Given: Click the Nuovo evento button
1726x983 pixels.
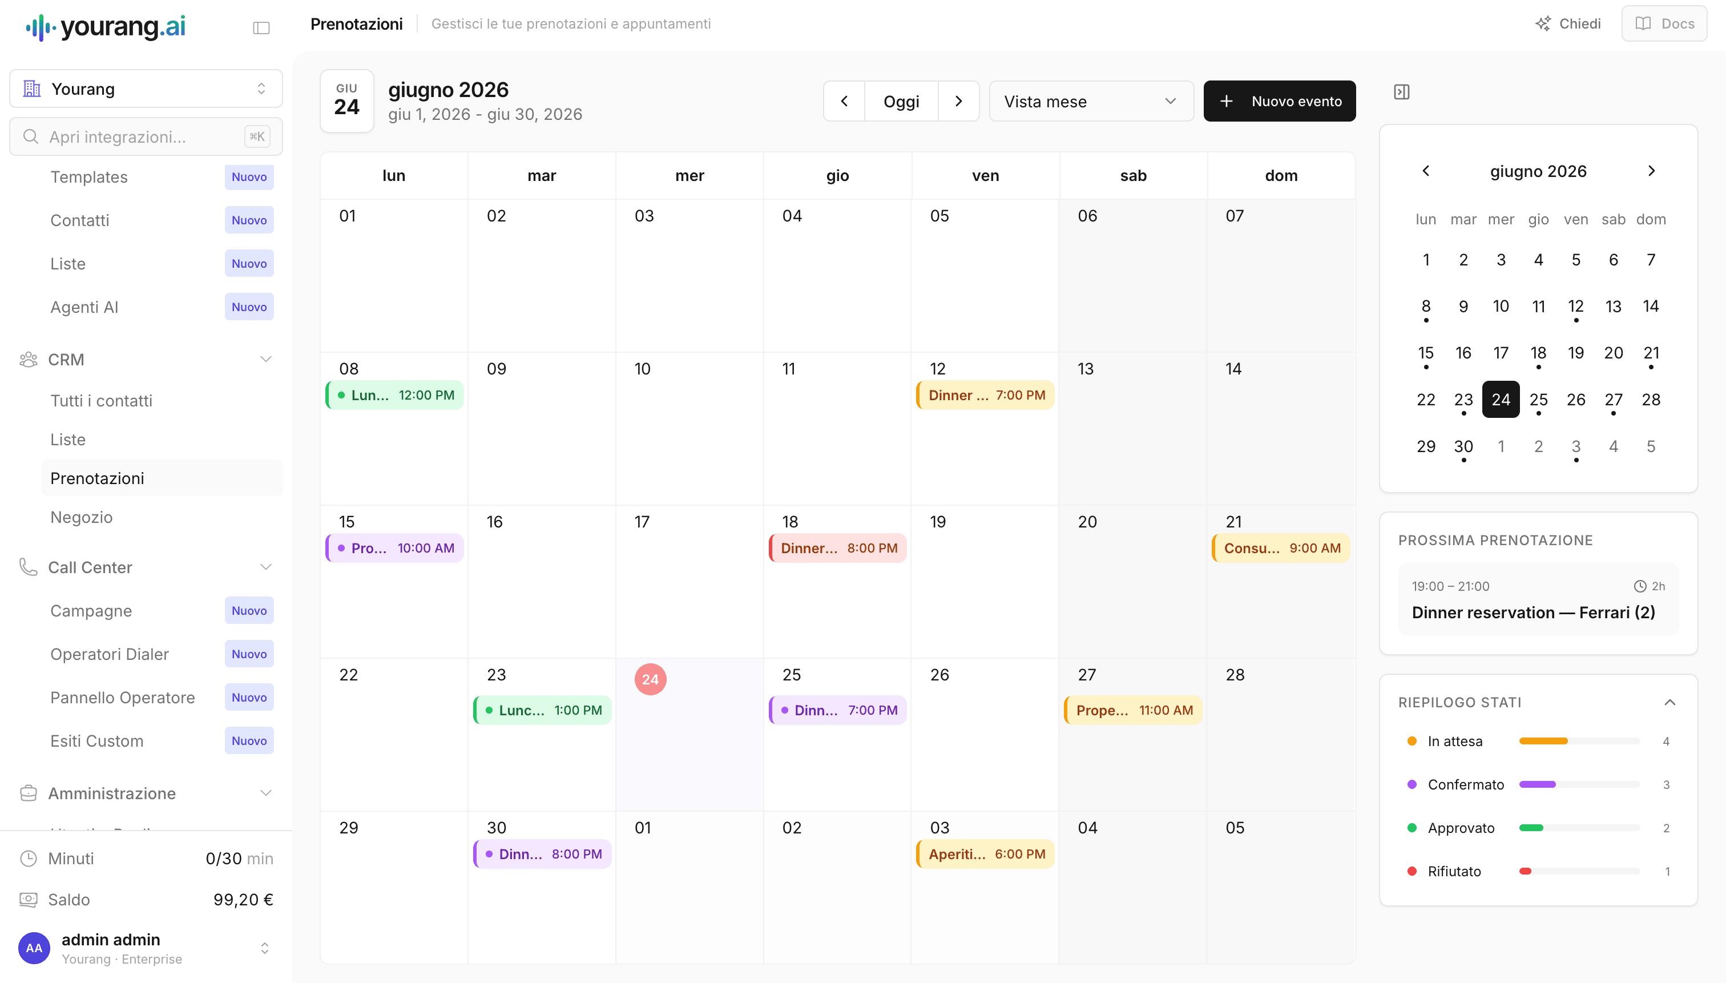Looking at the screenshot, I should tap(1279, 101).
